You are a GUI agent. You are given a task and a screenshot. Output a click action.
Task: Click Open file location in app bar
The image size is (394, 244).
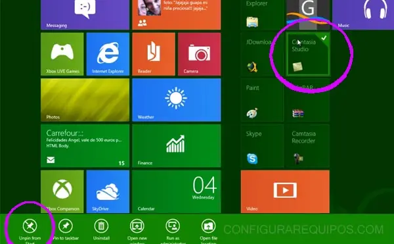pyautogui.click(x=209, y=231)
